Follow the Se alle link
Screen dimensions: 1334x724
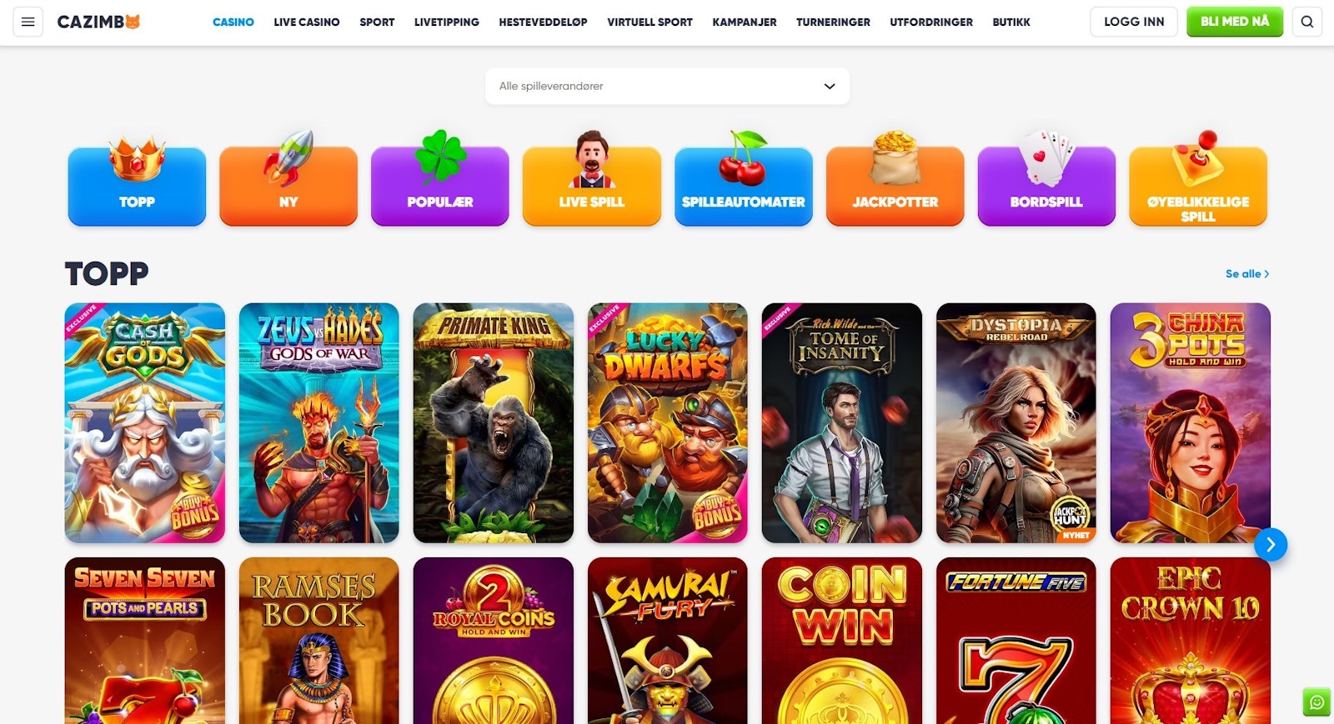[x=1247, y=273]
